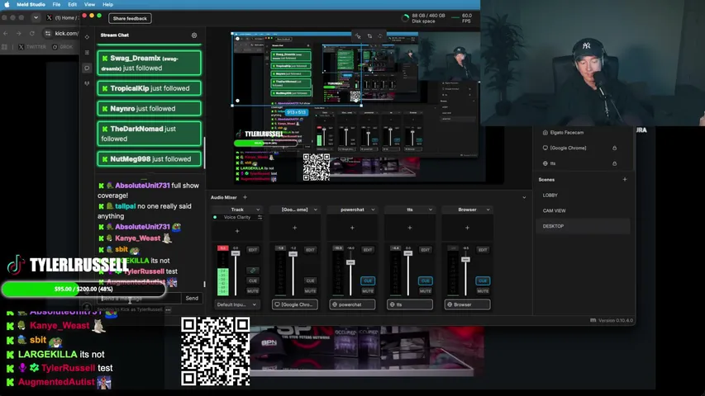Mute the Google Chrome channel
The height and width of the screenshot is (396, 705).
click(310, 291)
